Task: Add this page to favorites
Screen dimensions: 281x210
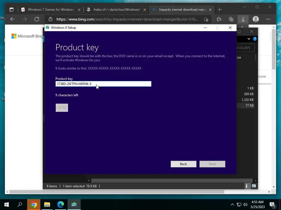Action: click(x=206, y=19)
